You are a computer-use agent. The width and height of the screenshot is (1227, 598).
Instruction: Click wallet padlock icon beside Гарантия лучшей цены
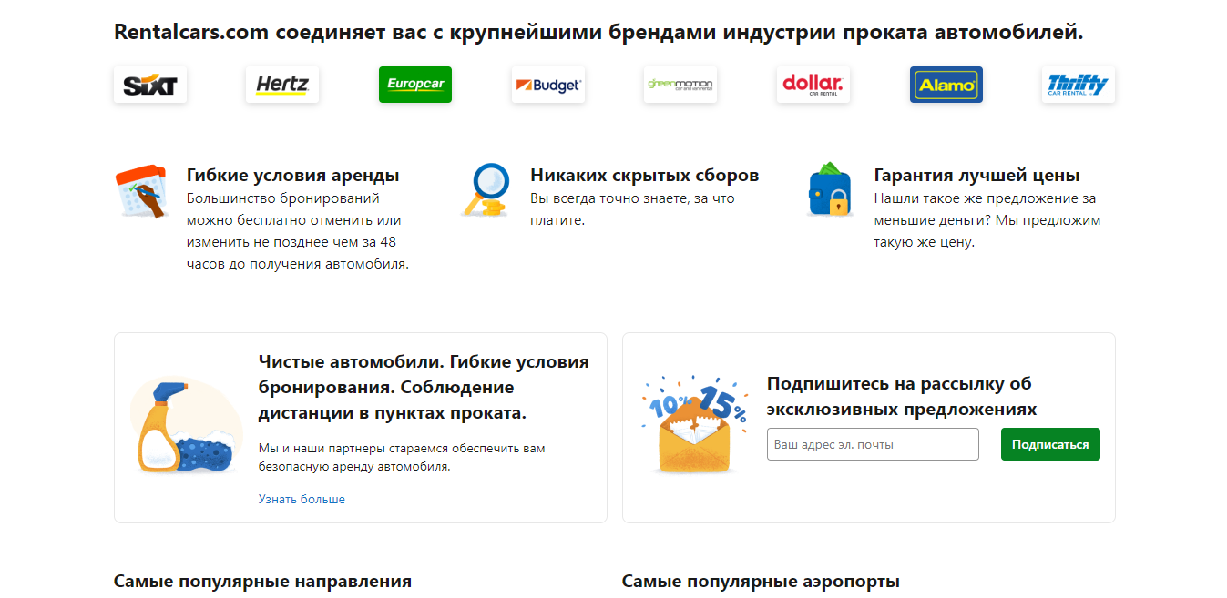(829, 189)
